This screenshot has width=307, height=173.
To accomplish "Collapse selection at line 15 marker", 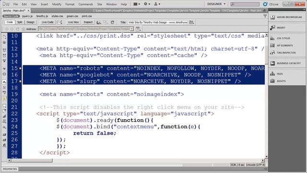I will click(x=20, y=68).
